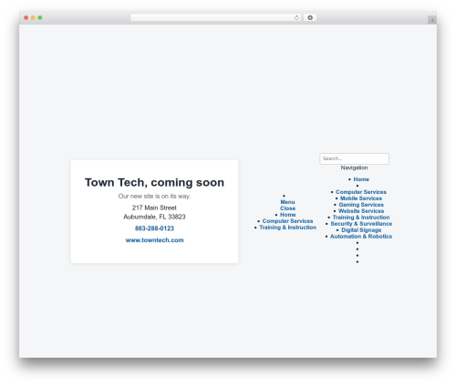Close the window with the red button

(26, 18)
